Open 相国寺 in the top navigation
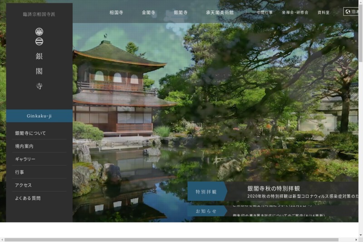The image size is (363, 242). coord(117,12)
